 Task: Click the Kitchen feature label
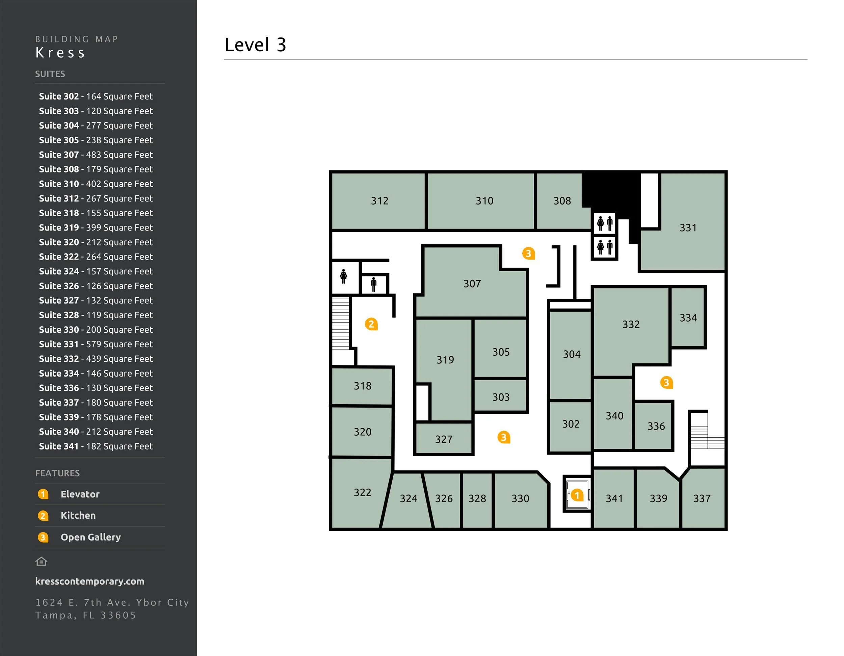(x=78, y=515)
